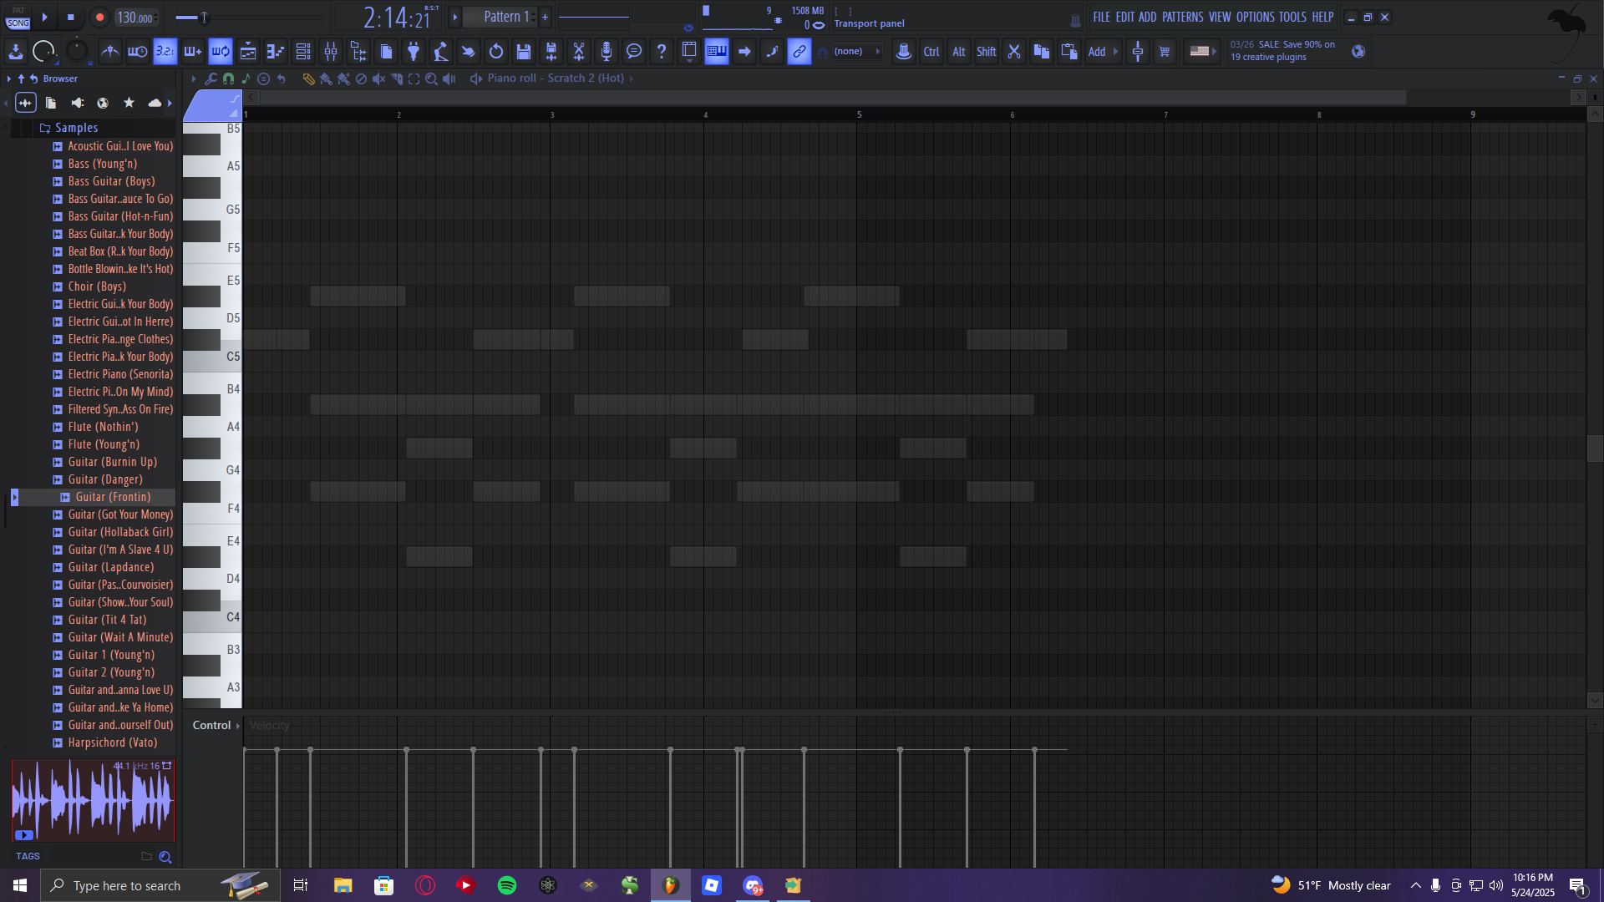
Task: Toggle the loop recording button
Action: 221,52
